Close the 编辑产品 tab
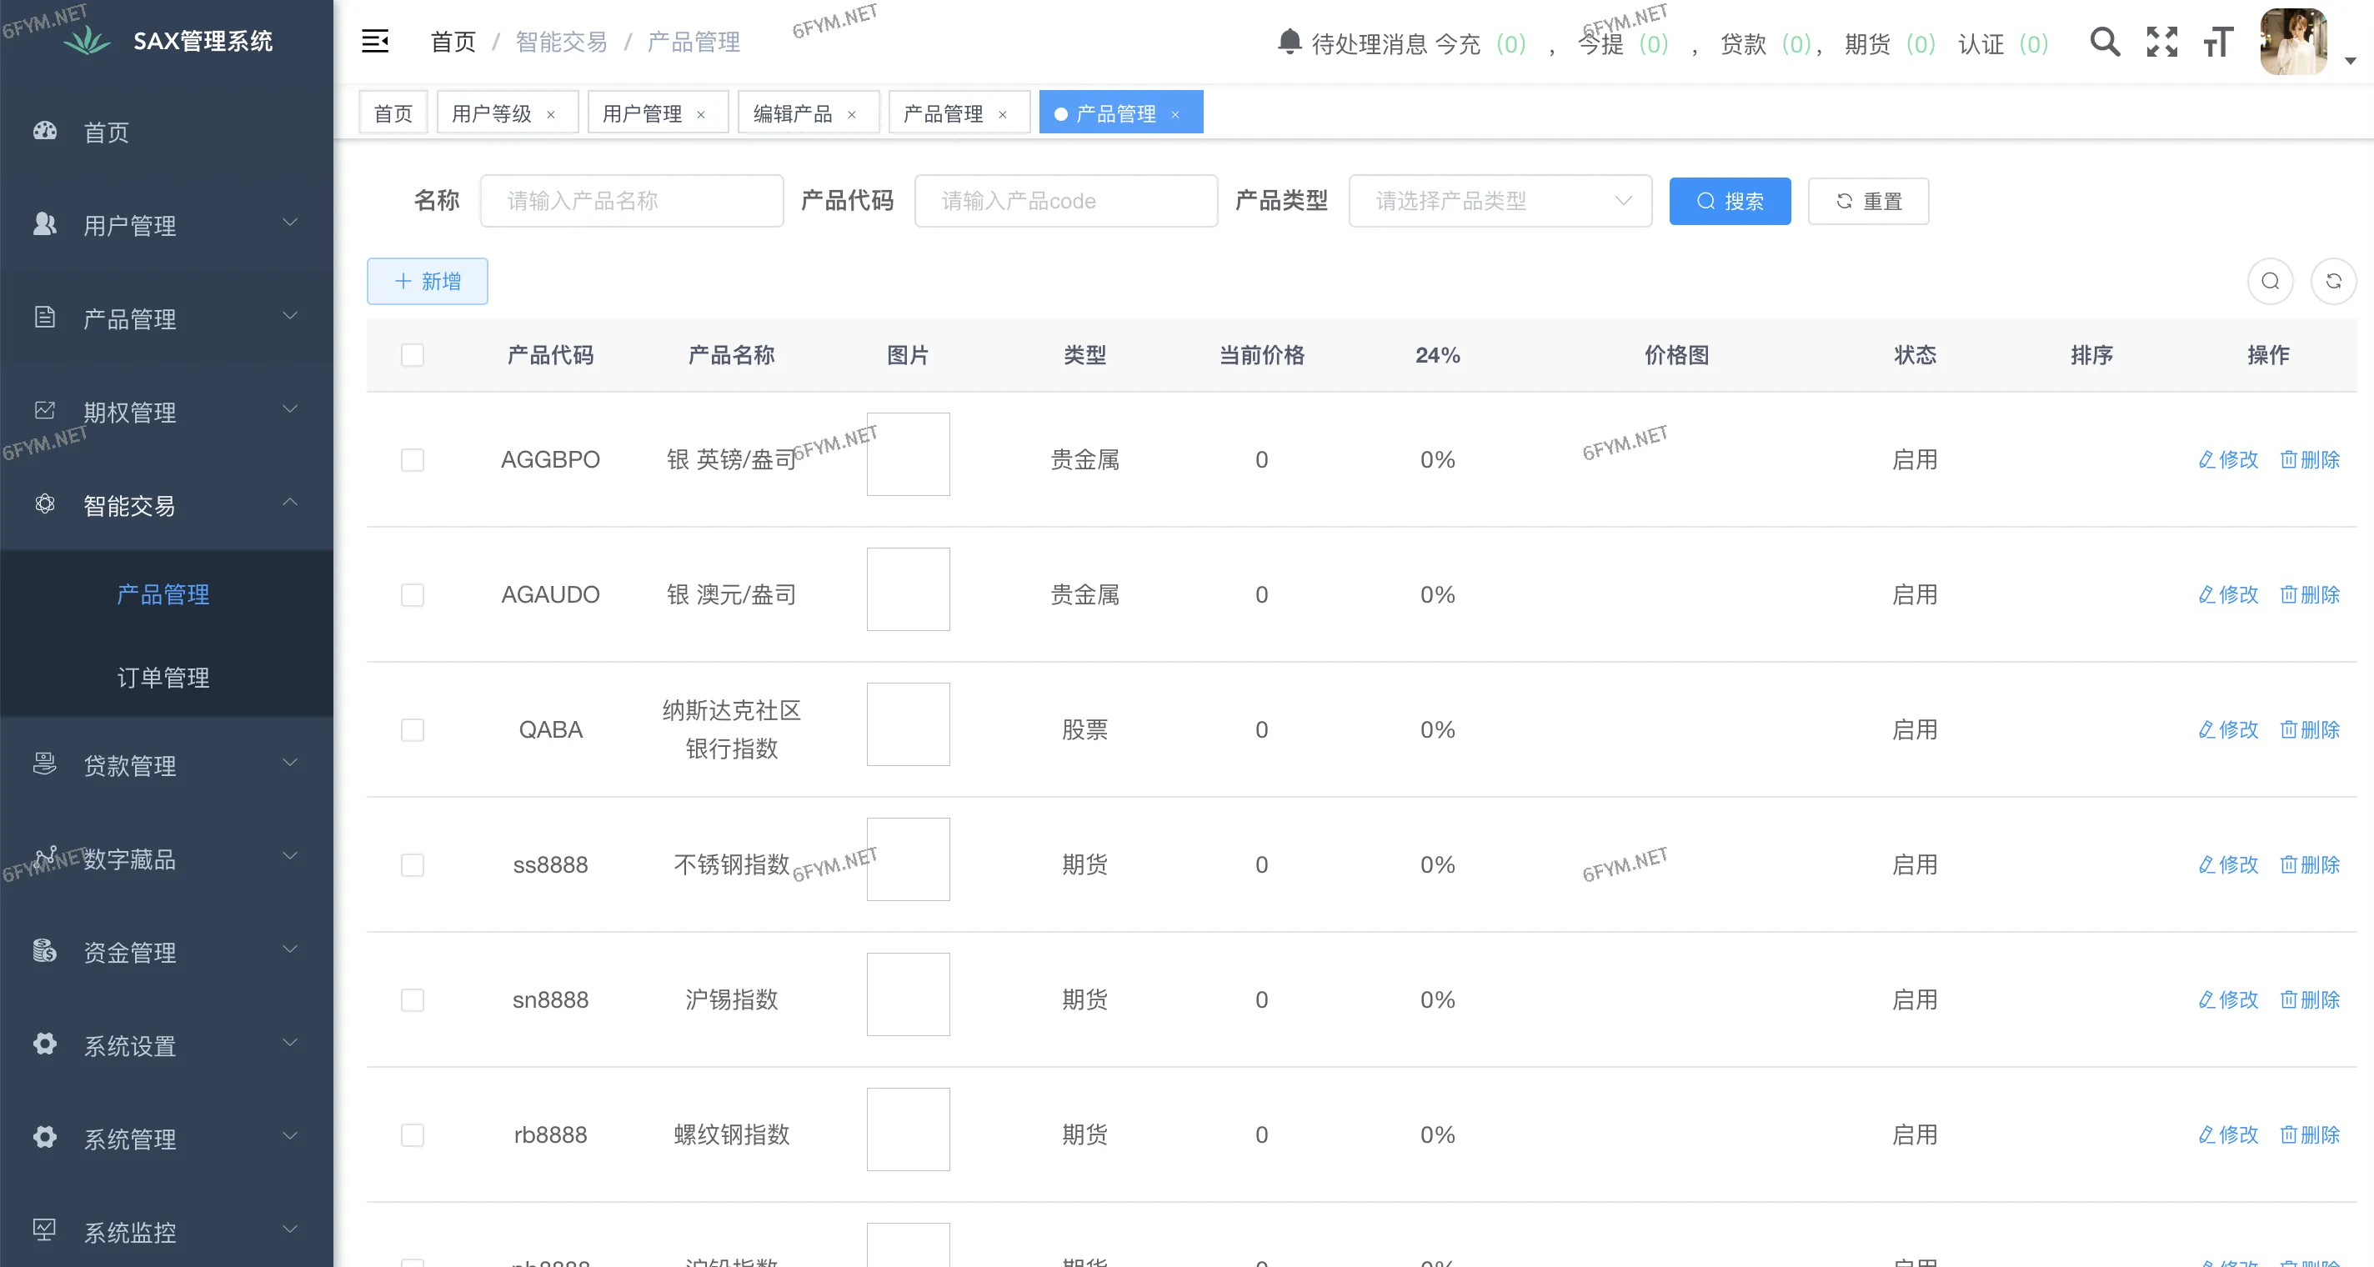The height and width of the screenshot is (1267, 2374). coord(852,114)
